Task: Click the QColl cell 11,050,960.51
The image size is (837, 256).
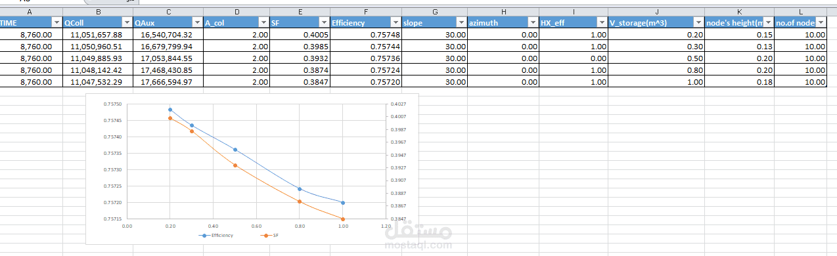Action: coord(98,47)
